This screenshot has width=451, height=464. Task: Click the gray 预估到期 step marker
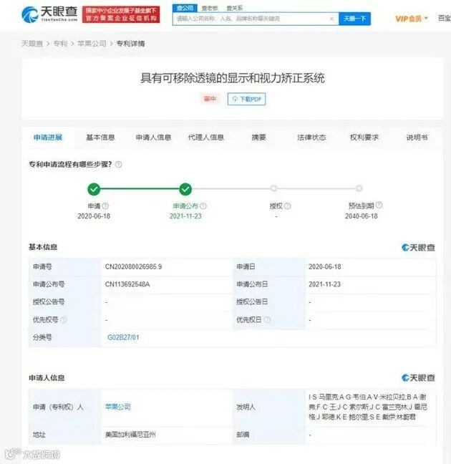(359, 188)
